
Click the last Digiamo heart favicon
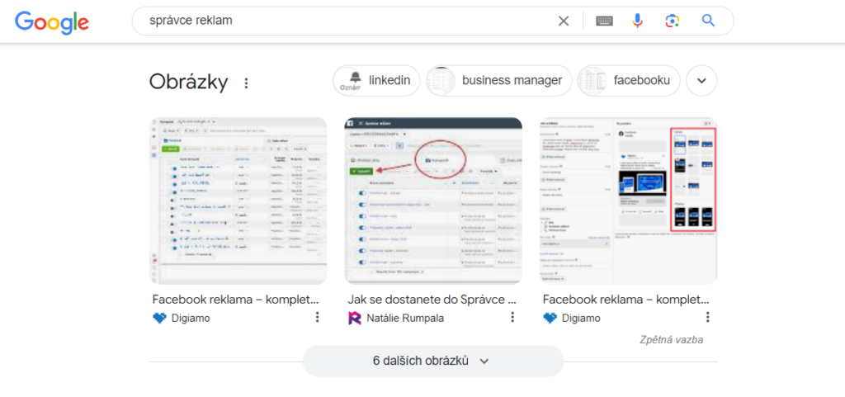pyautogui.click(x=550, y=318)
